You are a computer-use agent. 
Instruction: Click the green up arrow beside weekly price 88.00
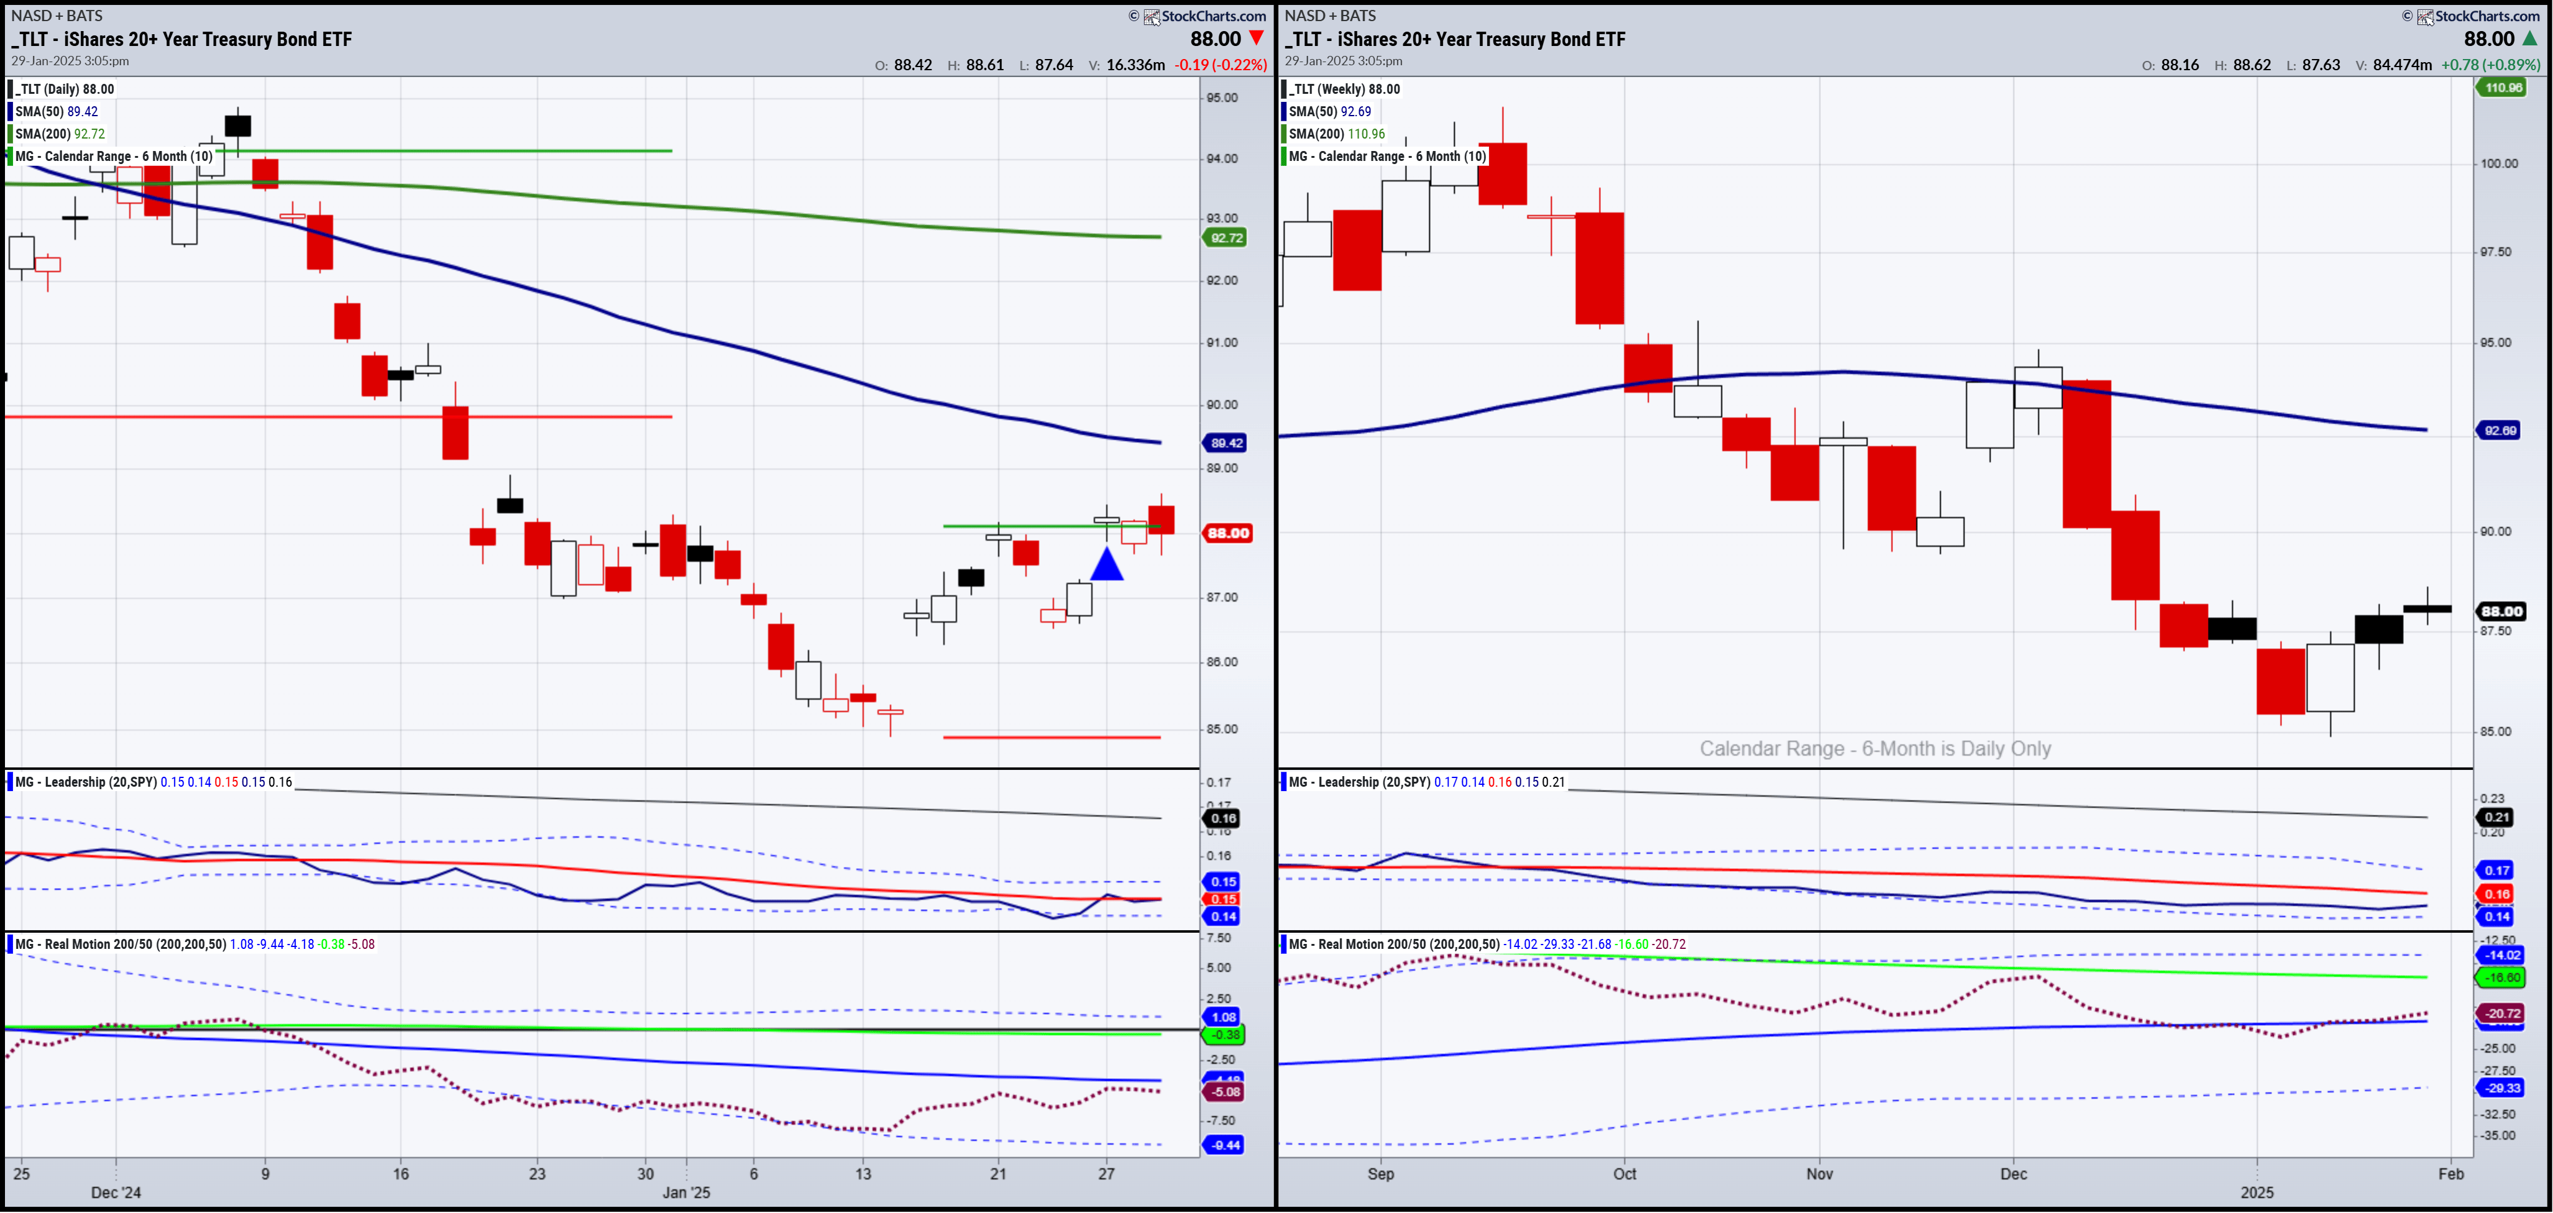(x=2529, y=39)
